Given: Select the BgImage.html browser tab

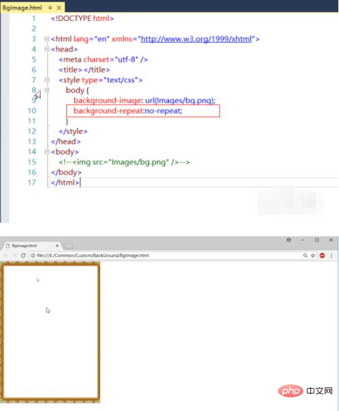Looking at the screenshot, I should pos(31,245).
